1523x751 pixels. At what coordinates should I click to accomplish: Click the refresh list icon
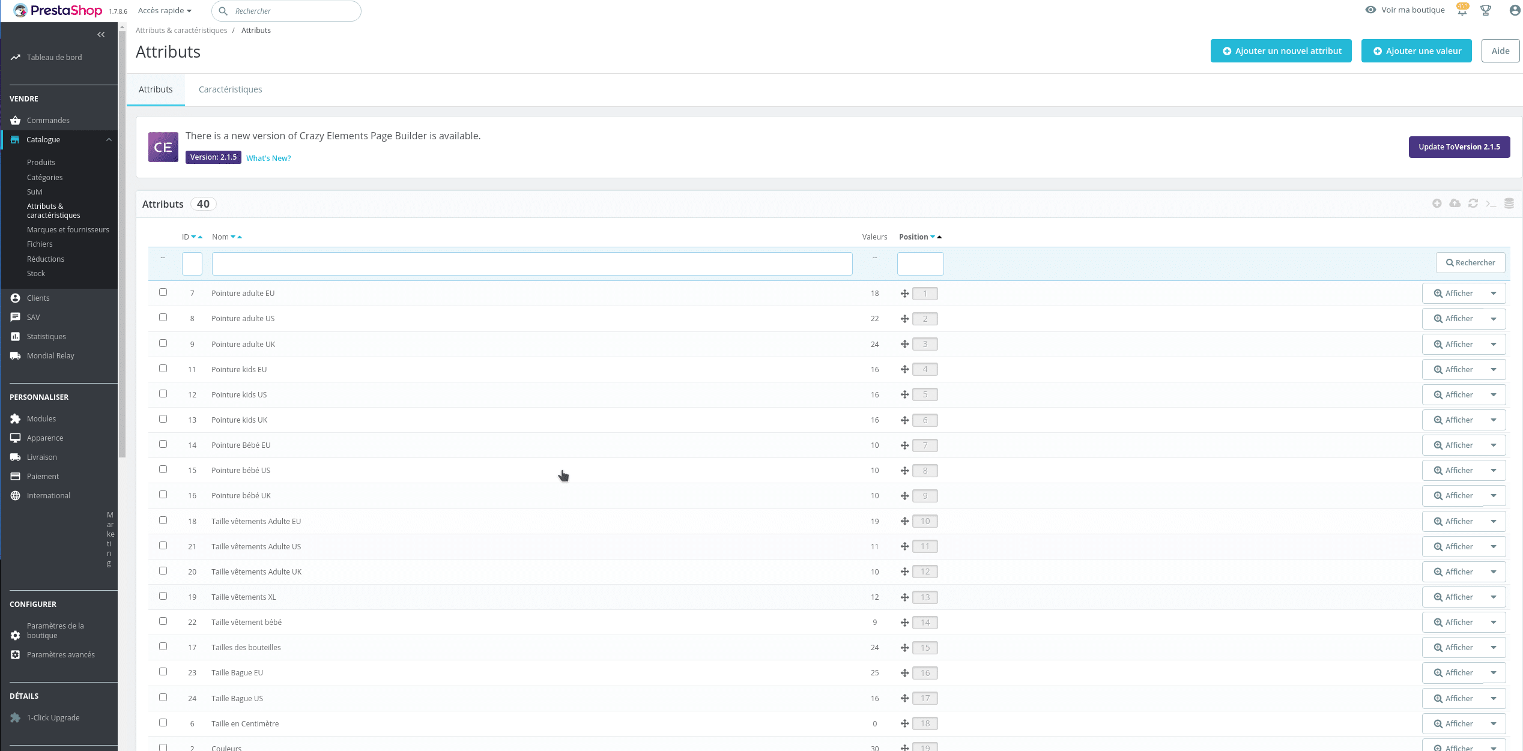[1473, 204]
